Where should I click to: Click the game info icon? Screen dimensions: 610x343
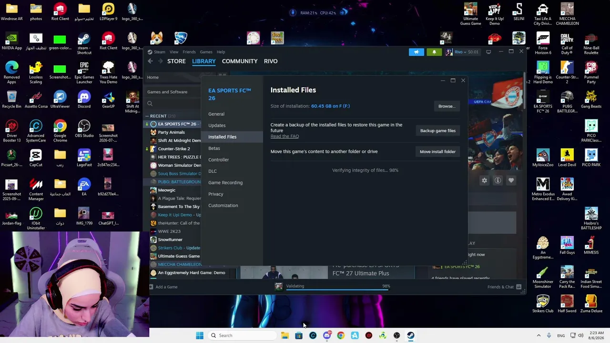click(x=498, y=181)
